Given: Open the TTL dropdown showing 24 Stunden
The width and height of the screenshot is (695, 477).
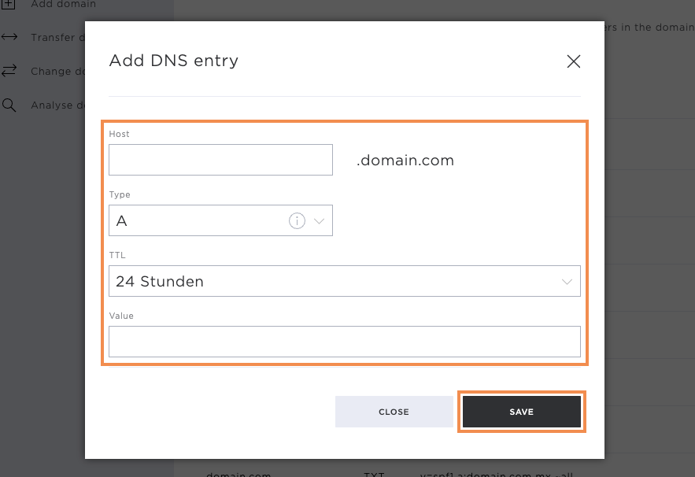Looking at the screenshot, I should 331,281.
